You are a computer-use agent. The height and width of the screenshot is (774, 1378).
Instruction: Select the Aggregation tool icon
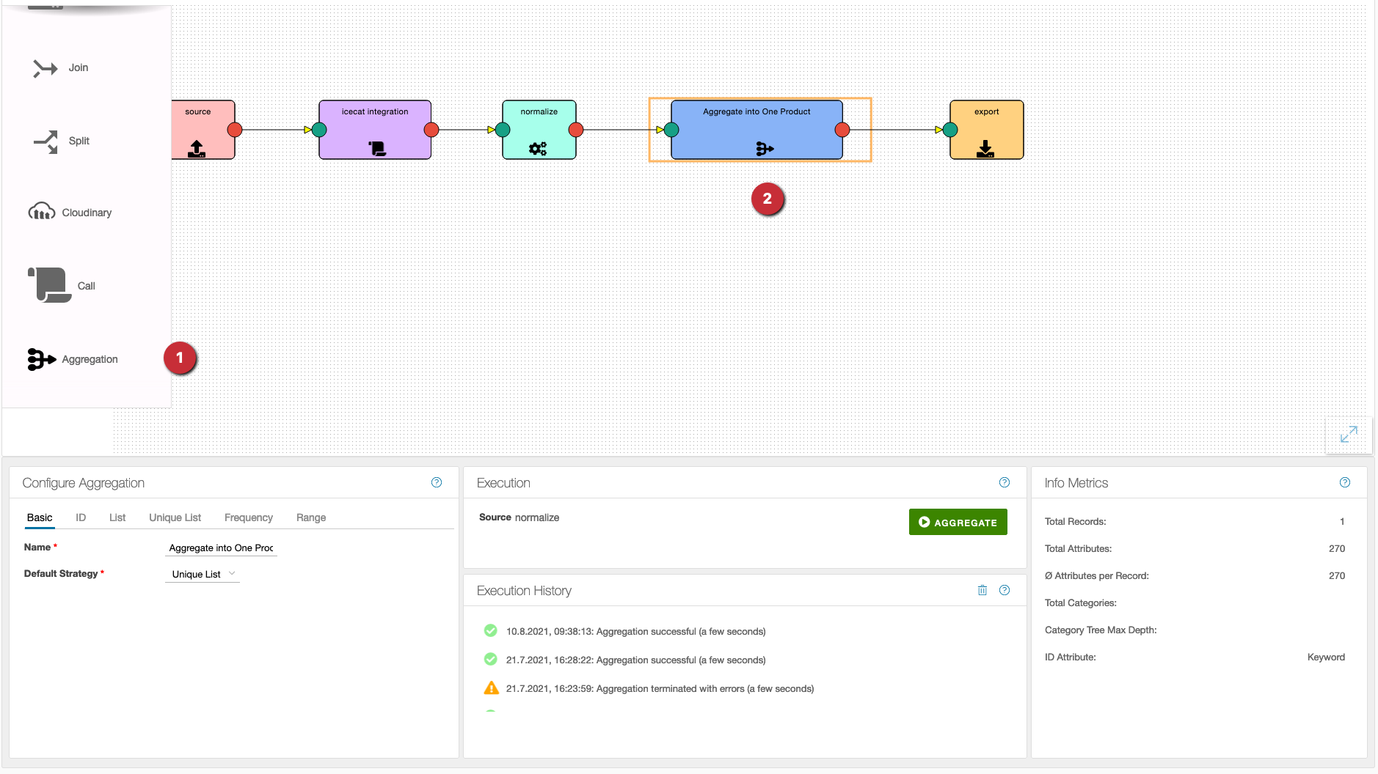coord(42,359)
